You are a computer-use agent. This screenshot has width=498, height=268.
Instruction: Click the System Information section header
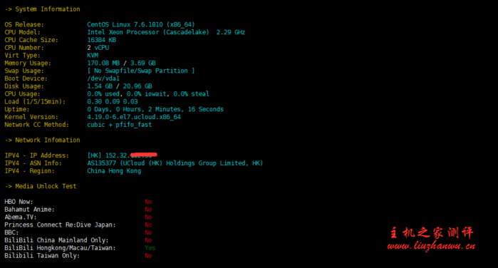pyautogui.click(x=42, y=9)
